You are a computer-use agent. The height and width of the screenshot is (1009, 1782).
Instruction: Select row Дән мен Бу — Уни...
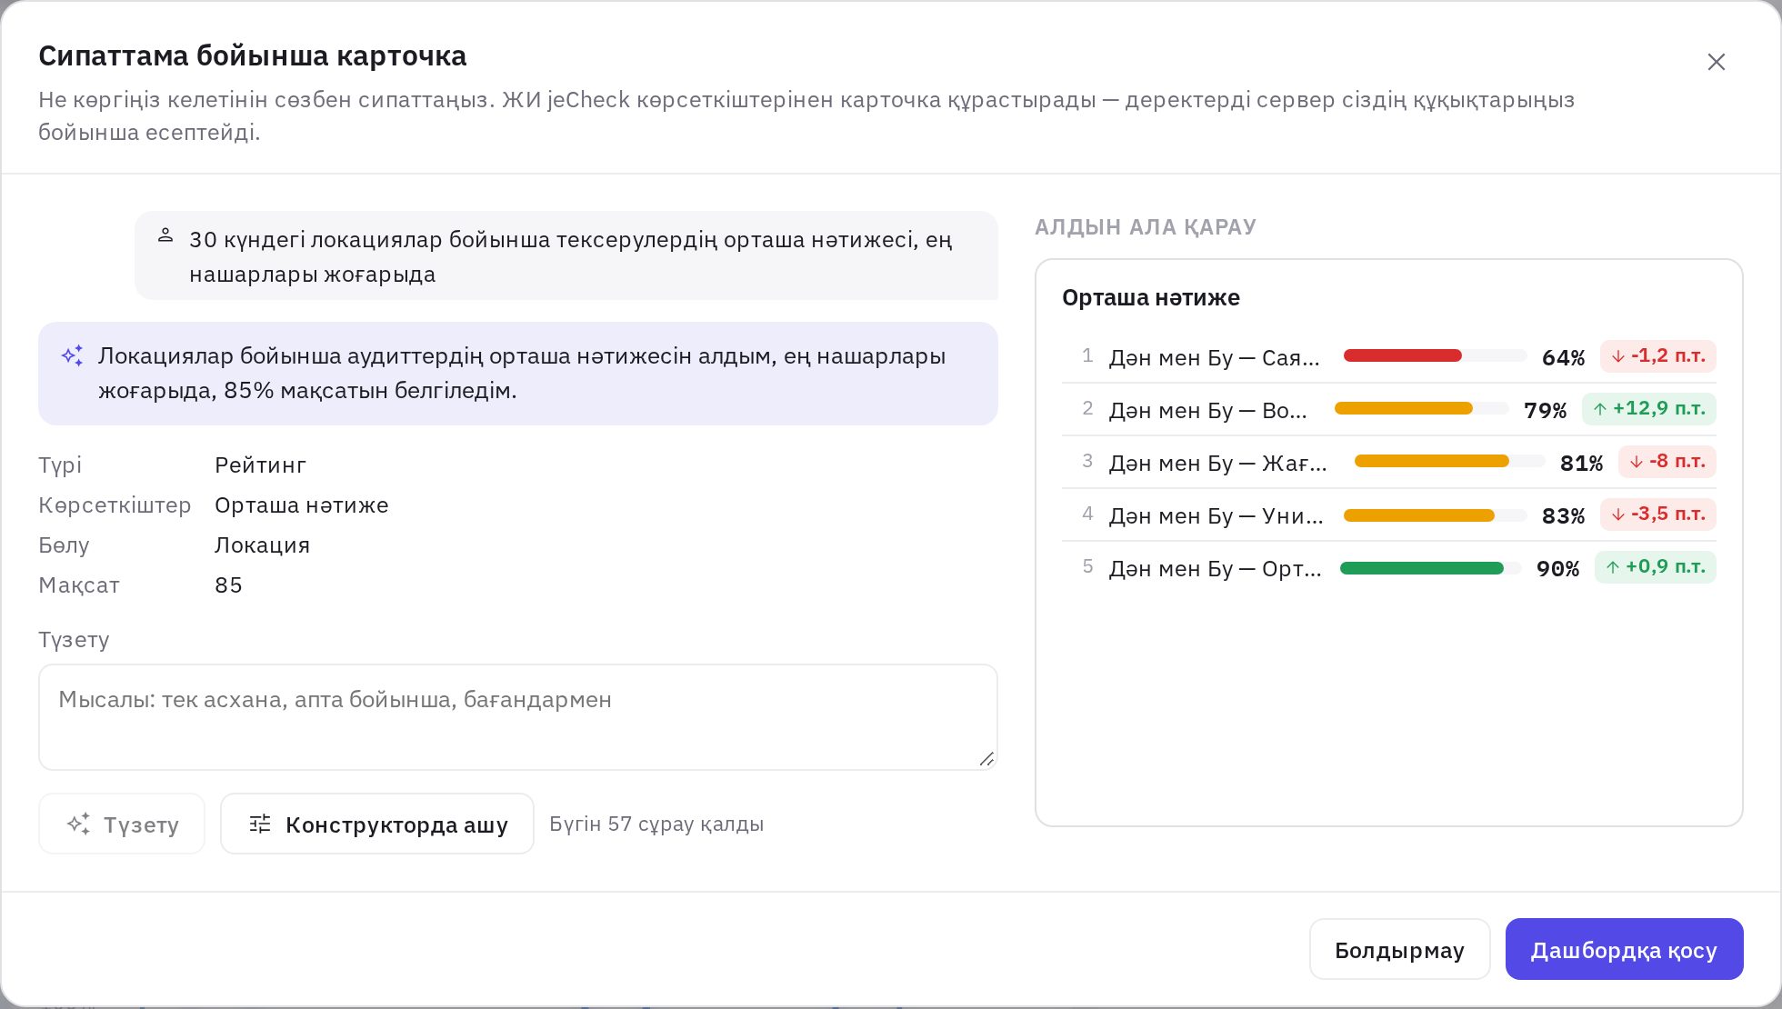pyautogui.click(x=1388, y=514)
